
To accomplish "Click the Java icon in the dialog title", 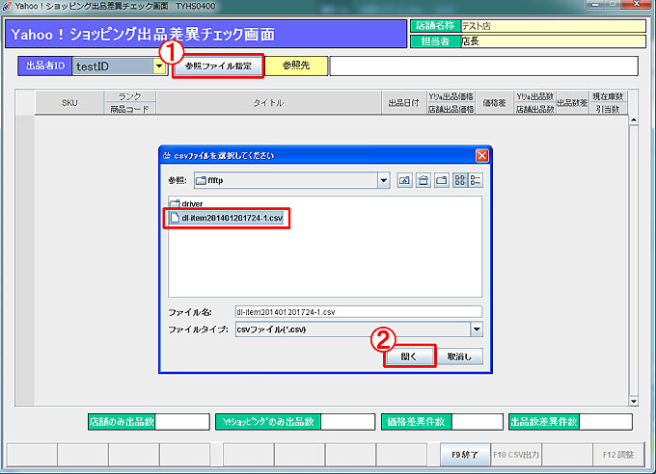I will click(x=167, y=155).
